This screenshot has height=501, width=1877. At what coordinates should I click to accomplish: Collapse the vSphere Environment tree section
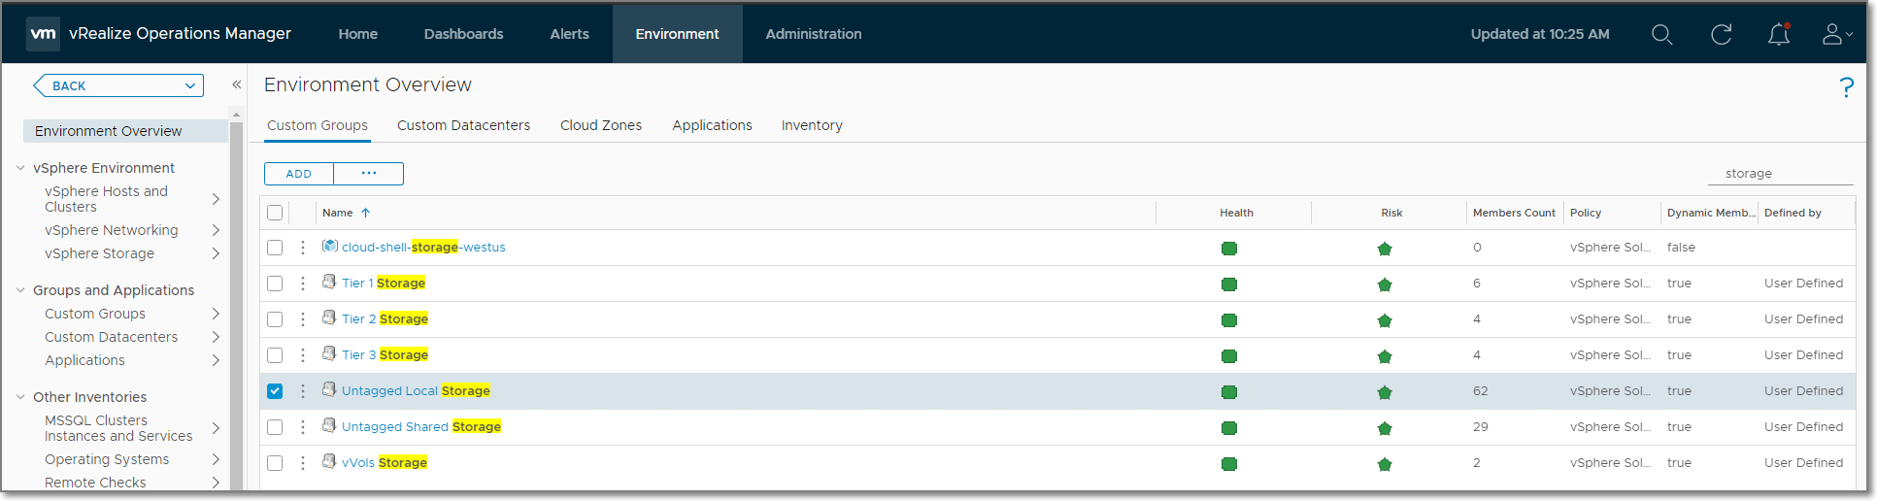click(20, 168)
